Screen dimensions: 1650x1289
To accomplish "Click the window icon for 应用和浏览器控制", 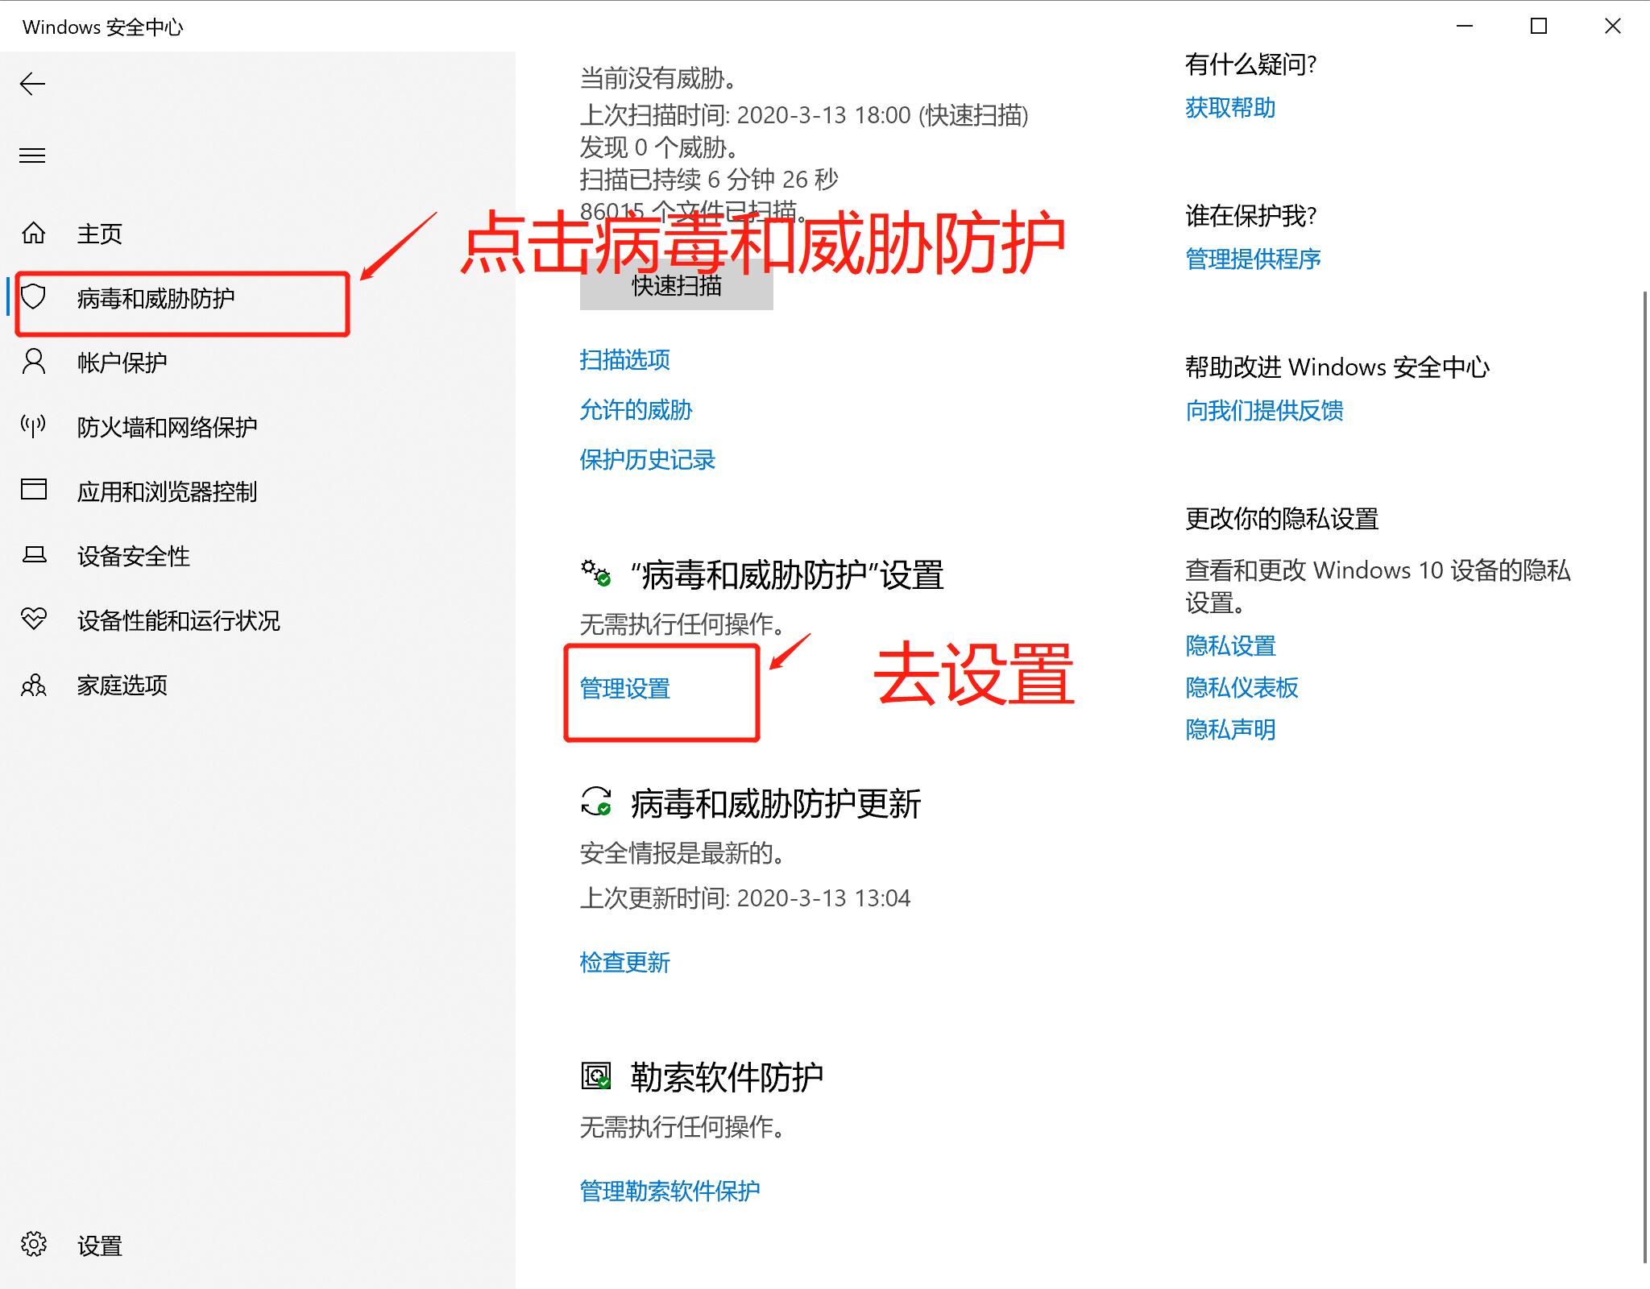I will click(33, 489).
